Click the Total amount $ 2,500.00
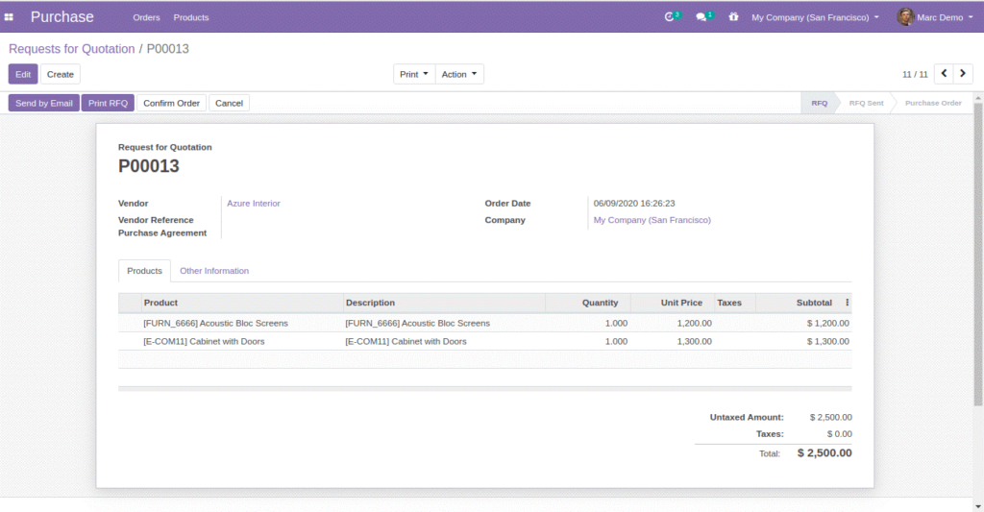Image resolution: width=984 pixels, height=512 pixels. coord(824,453)
